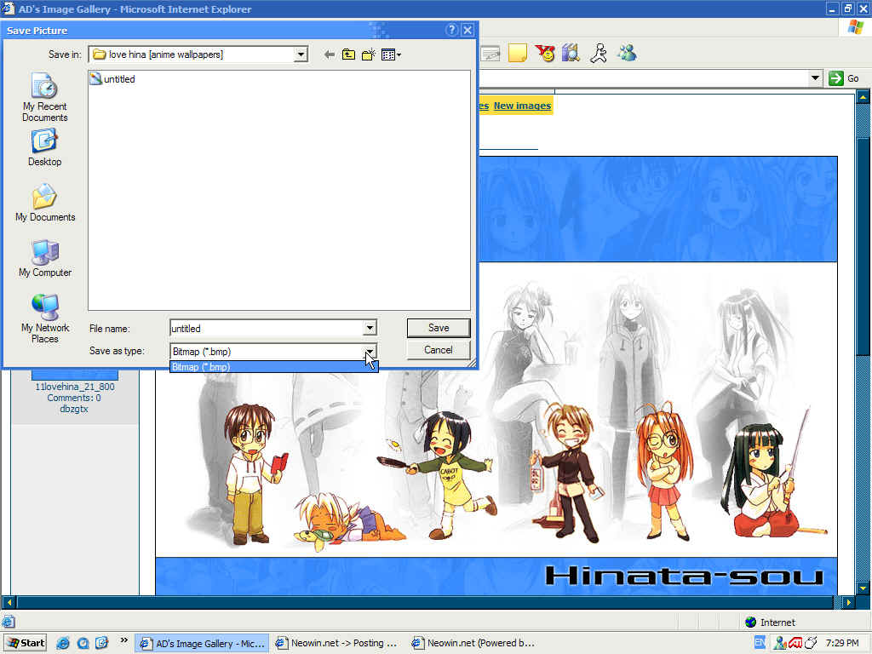The image size is (872, 654).
Task: Click the EN language indicator in tray
Action: [x=760, y=643]
